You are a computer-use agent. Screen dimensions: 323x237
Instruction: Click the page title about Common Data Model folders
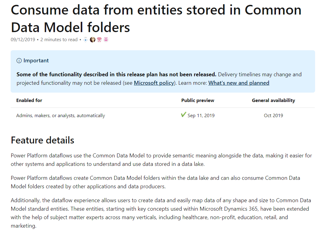pyautogui.click(x=156, y=18)
